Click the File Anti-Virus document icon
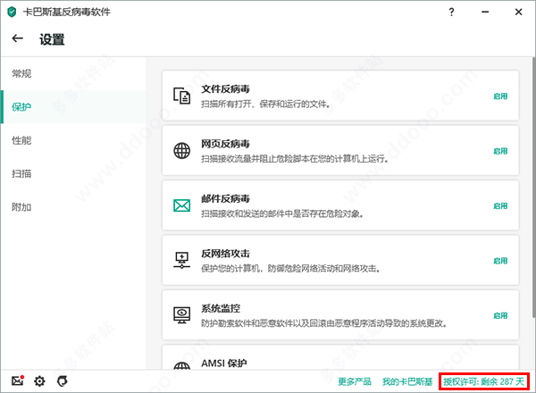This screenshot has width=536, height=393. pyautogui.click(x=182, y=96)
